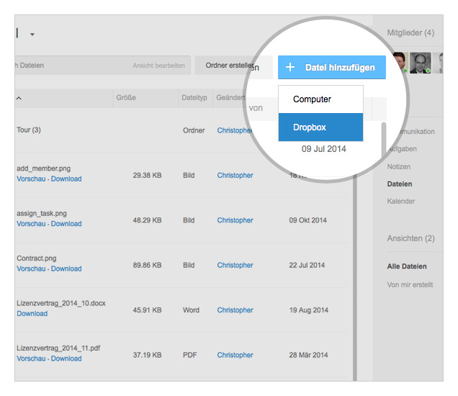Viewport: 458px width, 396px height.
Task: Click the size value 37.19 KB
Action: 147,355
